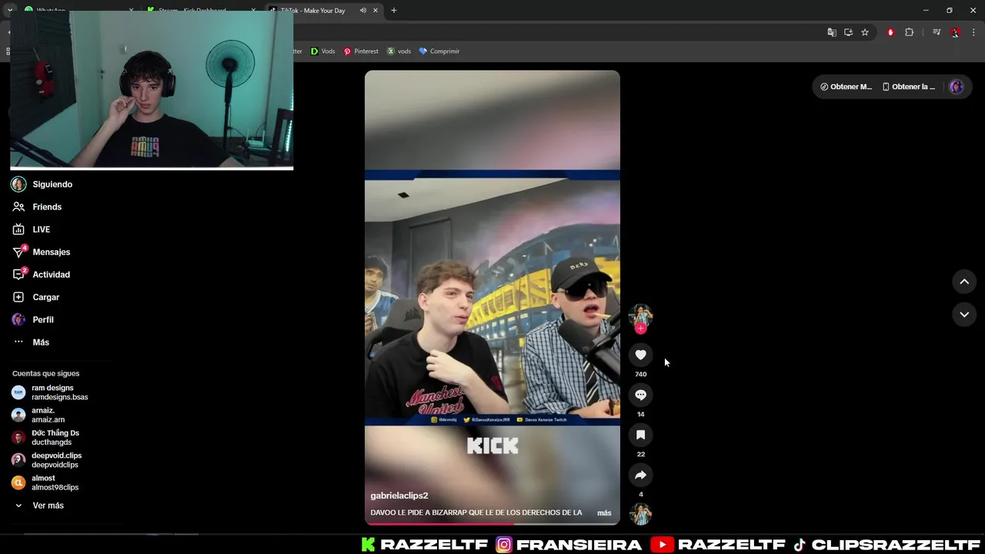Image resolution: width=985 pixels, height=554 pixels.
Task: Open the Comprimir bookmark
Action: point(439,52)
